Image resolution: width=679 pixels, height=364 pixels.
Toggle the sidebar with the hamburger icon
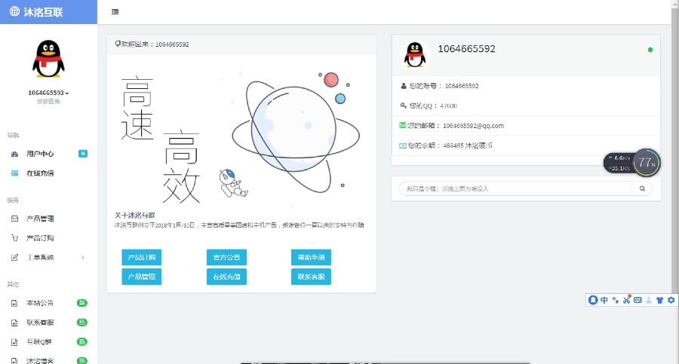115,12
